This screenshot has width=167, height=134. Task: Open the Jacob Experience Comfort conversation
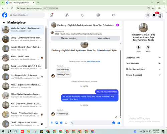(x=22, y=67)
